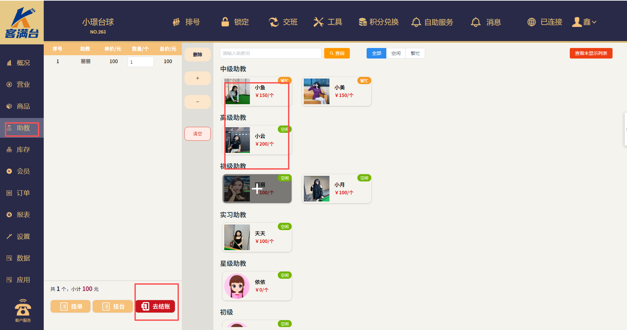Filter assistants by 繁忙 status
This screenshot has height=330, width=627.
(x=415, y=53)
